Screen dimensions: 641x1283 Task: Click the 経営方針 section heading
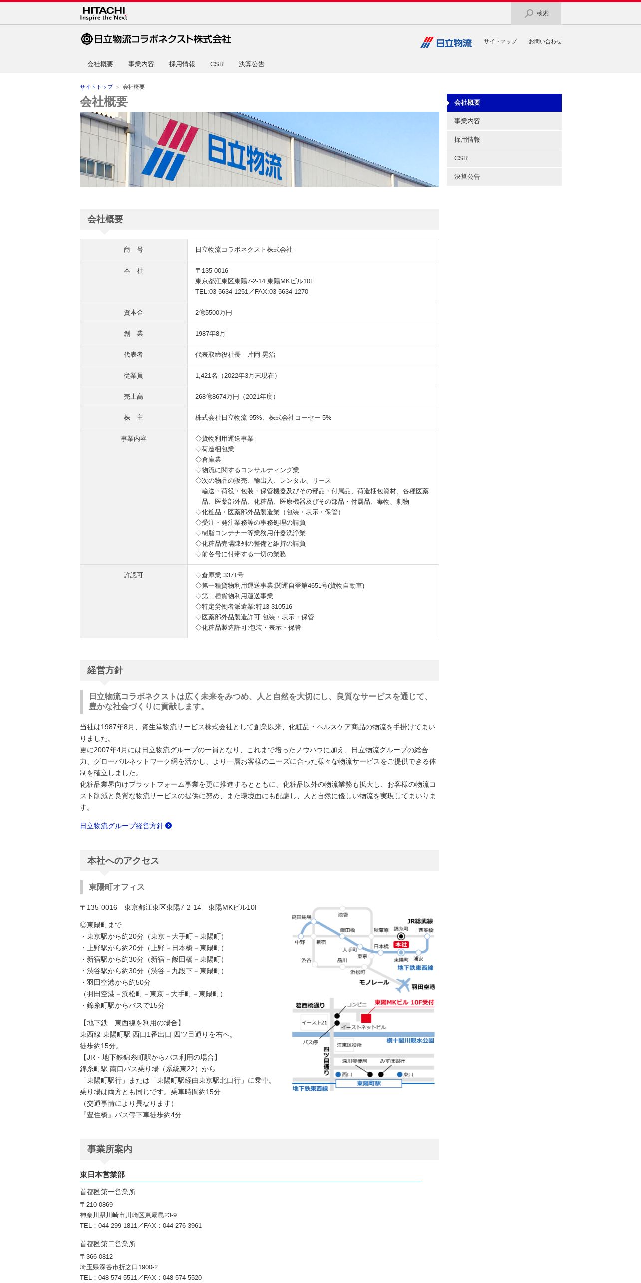click(105, 670)
